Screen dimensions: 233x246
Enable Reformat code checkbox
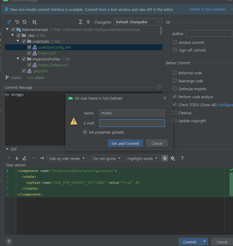click(175, 73)
